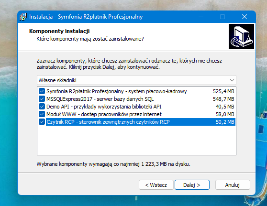Toggle the Czytnik RCP checkbox
267x206 pixels.
[42, 122]
